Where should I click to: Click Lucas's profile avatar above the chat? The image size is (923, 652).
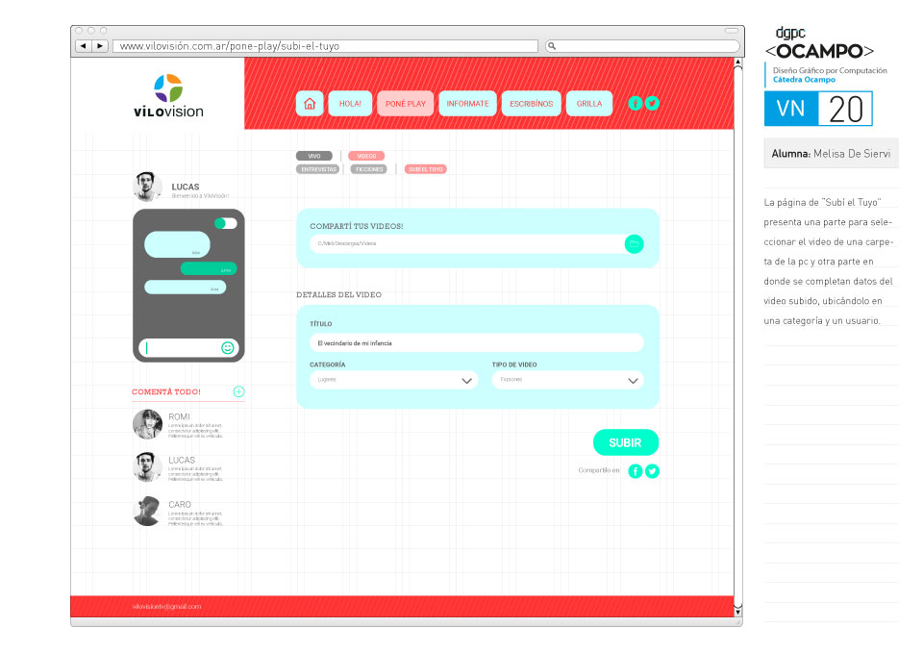pyautogui.click(x=146, y=185)
